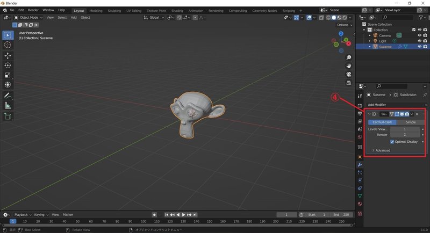Select the Add Cube tool
Screen dimensions: 430x233
8,116
